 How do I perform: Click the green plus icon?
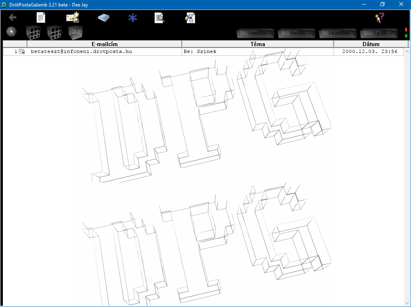(x=406, y=36)
